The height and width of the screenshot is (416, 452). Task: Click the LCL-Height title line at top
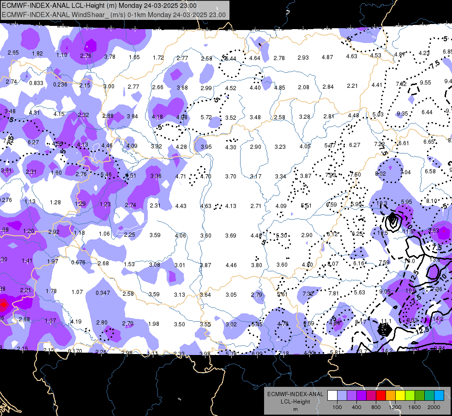pos(99,6)
